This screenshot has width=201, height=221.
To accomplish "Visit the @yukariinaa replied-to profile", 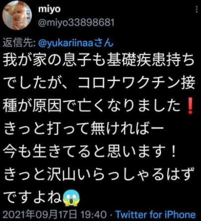I will click(x=67, y=43).
